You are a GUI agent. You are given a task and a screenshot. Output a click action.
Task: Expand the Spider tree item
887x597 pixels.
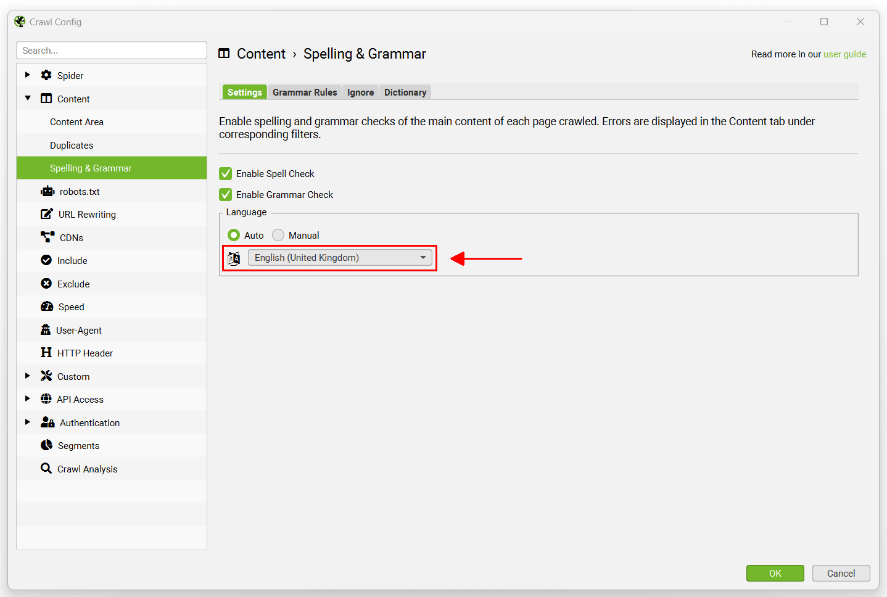[x=27, y=75]
